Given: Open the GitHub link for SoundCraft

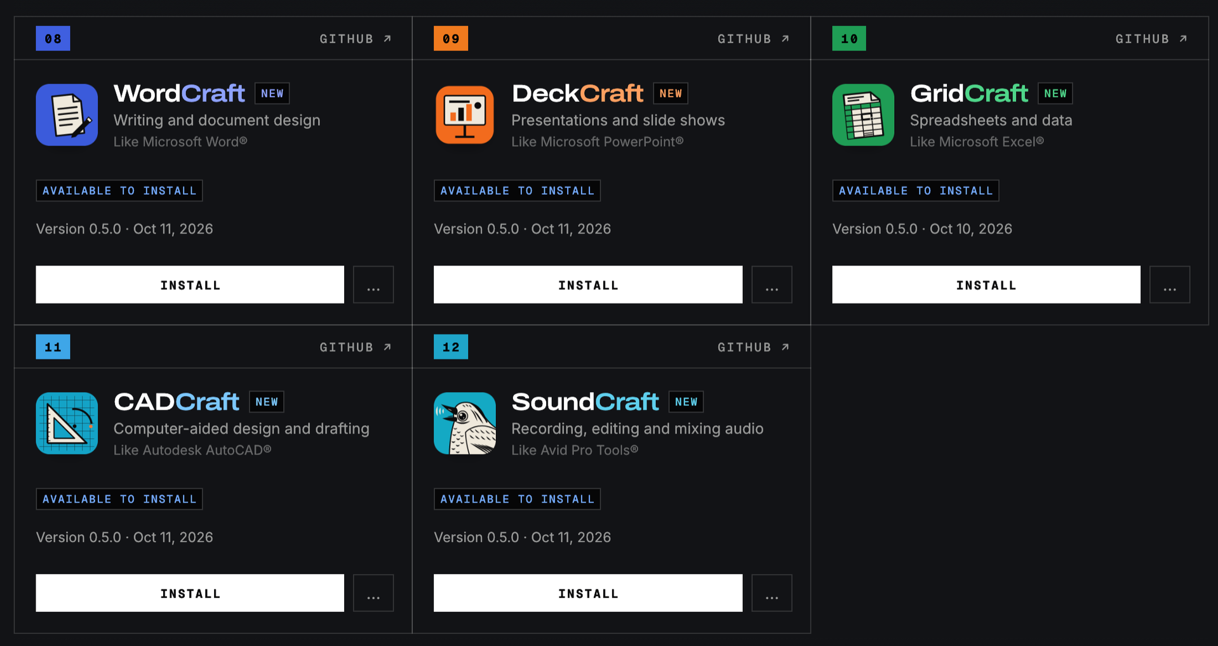Looking at the screenshot, I should [754, 347].
